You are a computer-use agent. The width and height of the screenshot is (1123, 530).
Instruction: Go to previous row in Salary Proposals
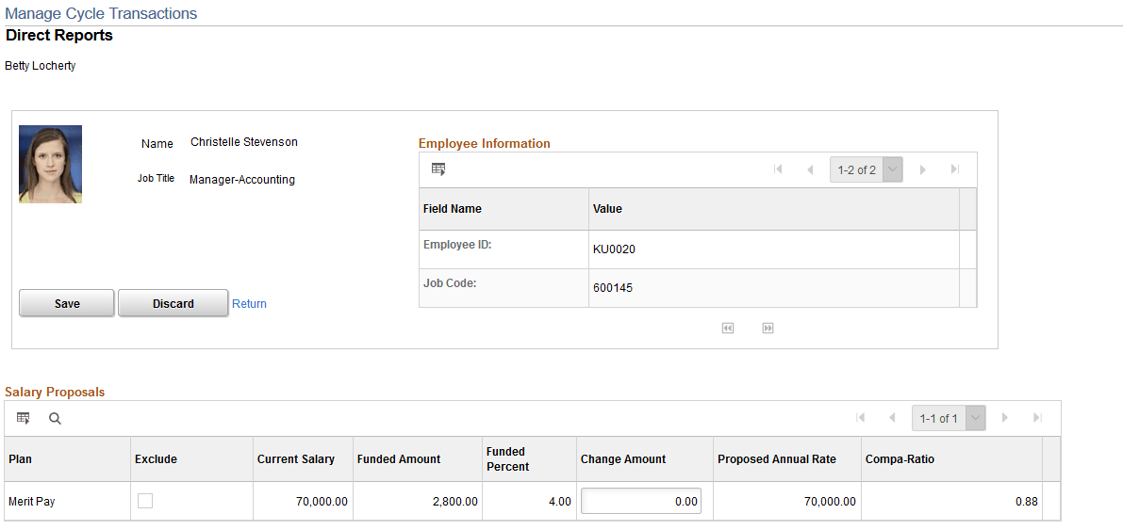[x=892, y=418]
